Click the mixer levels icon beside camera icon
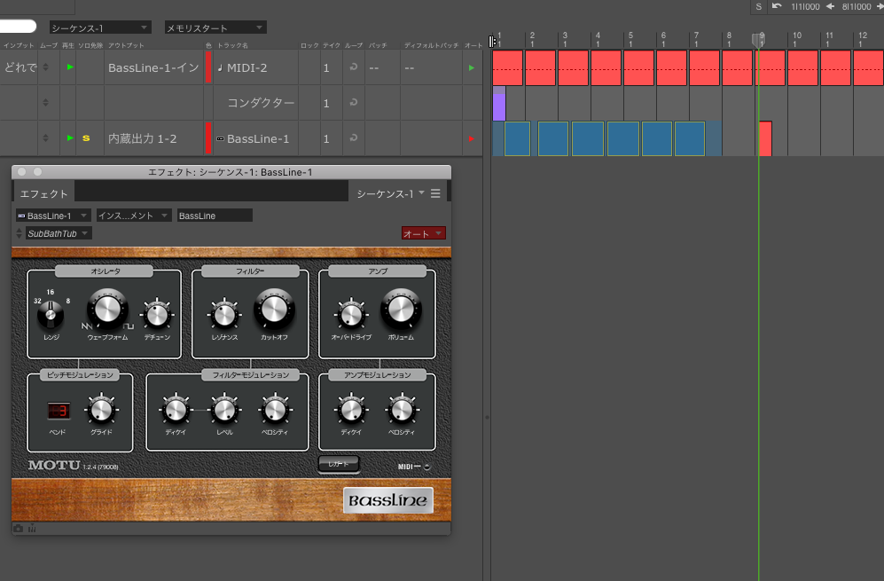 [x=32, y=529]
